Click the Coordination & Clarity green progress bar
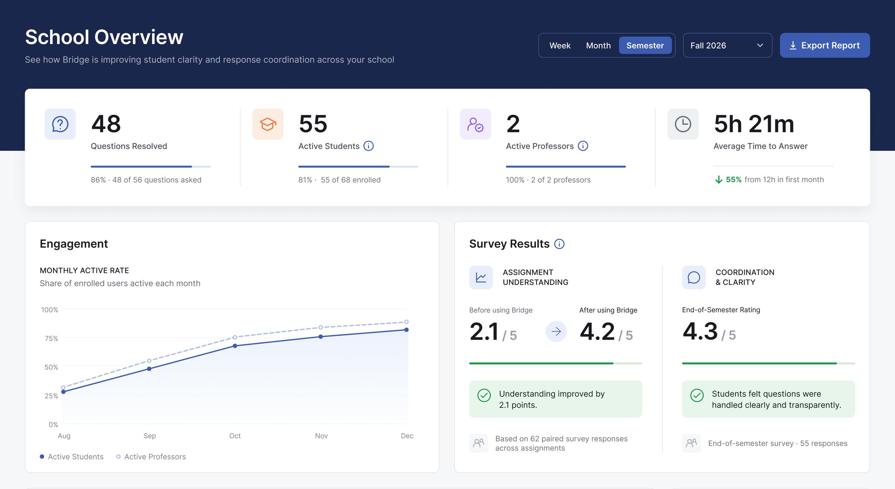 pyautogui.click(x=768, y=363)
